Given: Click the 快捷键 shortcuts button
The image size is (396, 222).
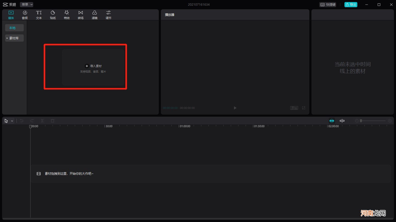Looking at the screenshot, I should point(328,5).
